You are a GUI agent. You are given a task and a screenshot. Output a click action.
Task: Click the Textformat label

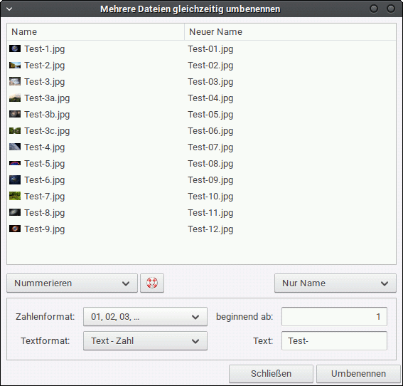[45, 340]
